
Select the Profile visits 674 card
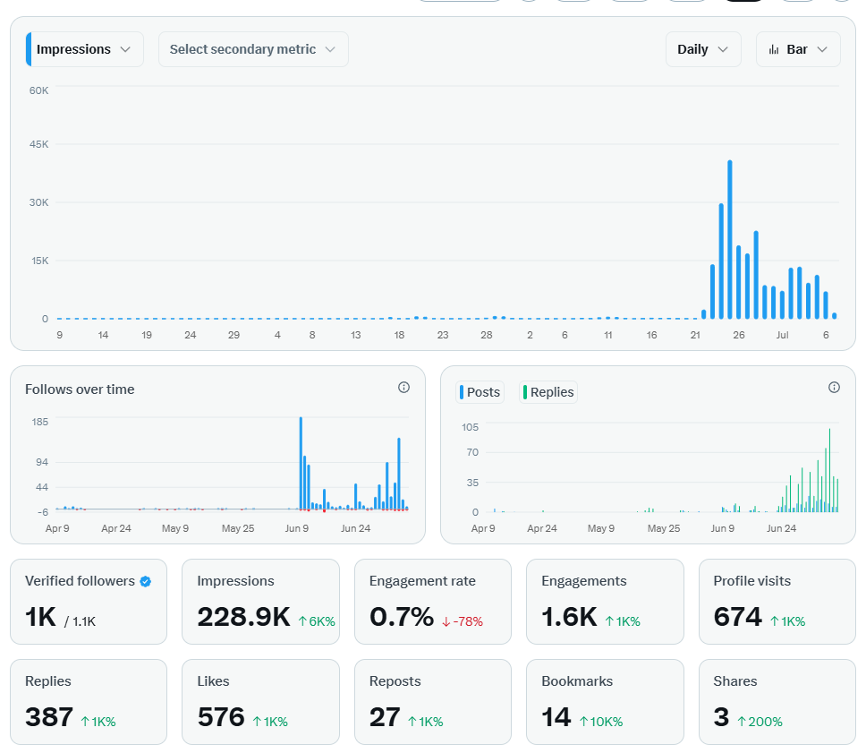[x=777, y=602]
